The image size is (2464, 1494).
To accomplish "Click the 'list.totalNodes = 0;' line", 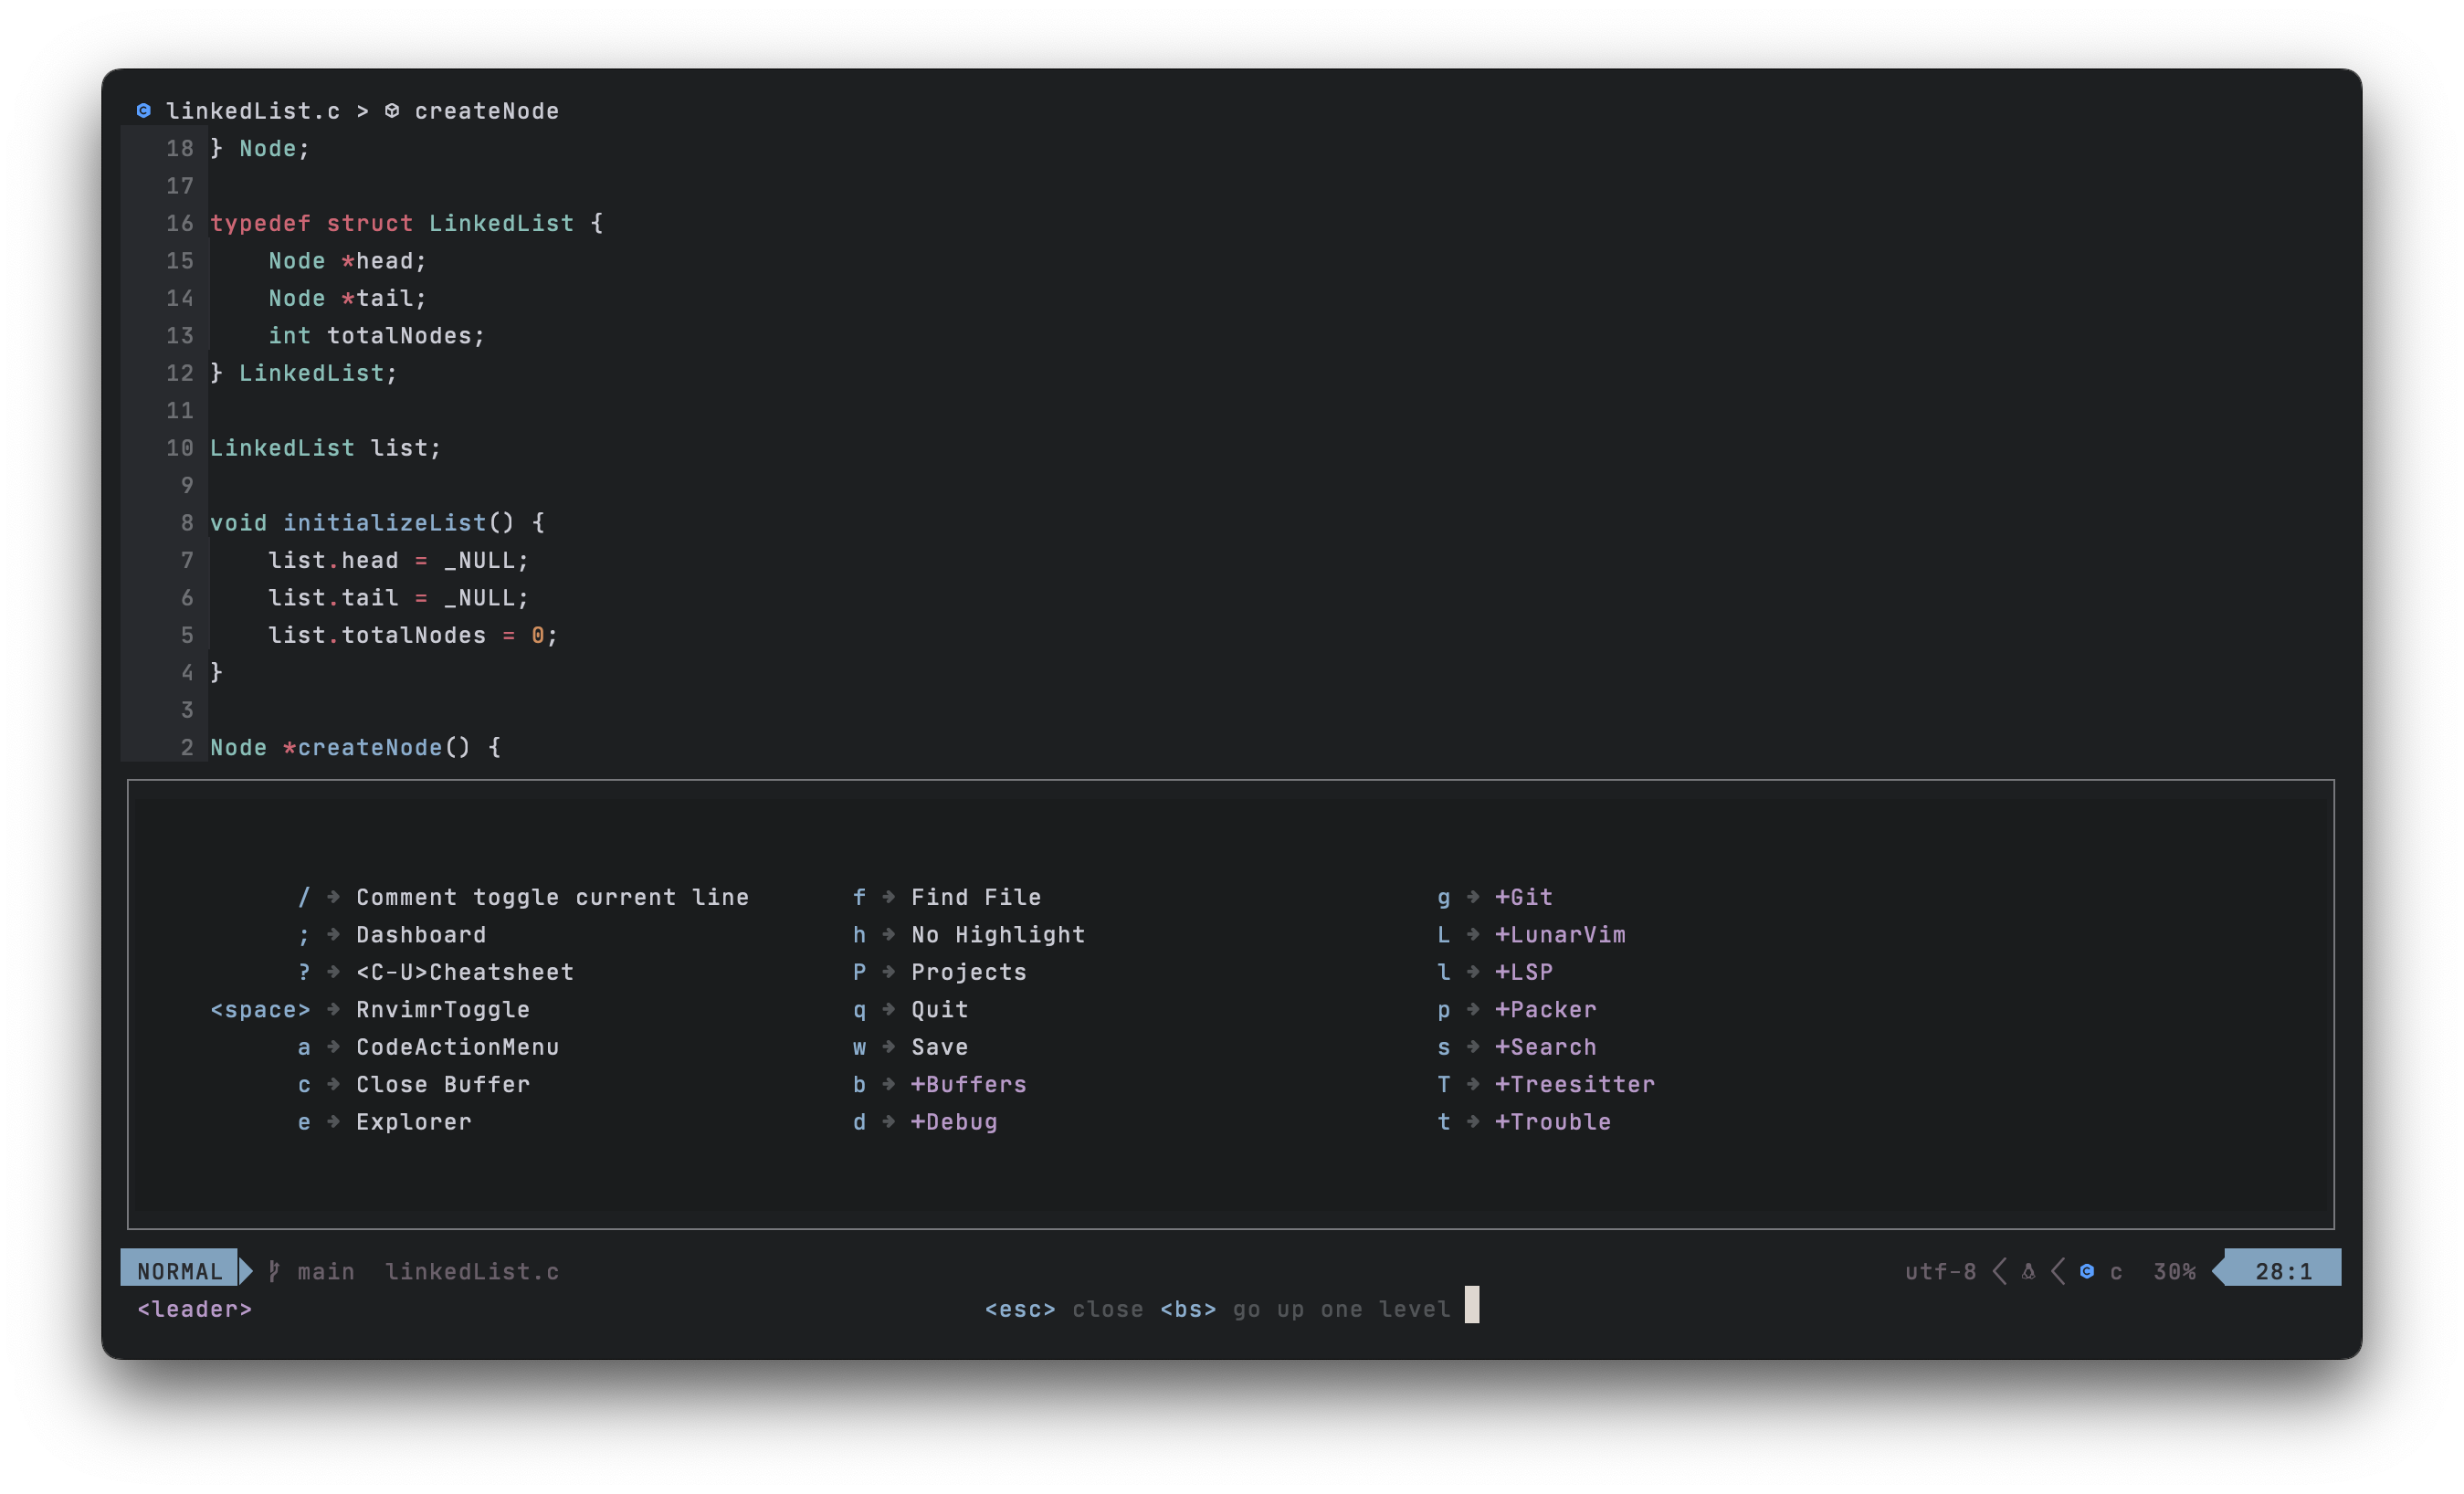I will pos(414,635).
